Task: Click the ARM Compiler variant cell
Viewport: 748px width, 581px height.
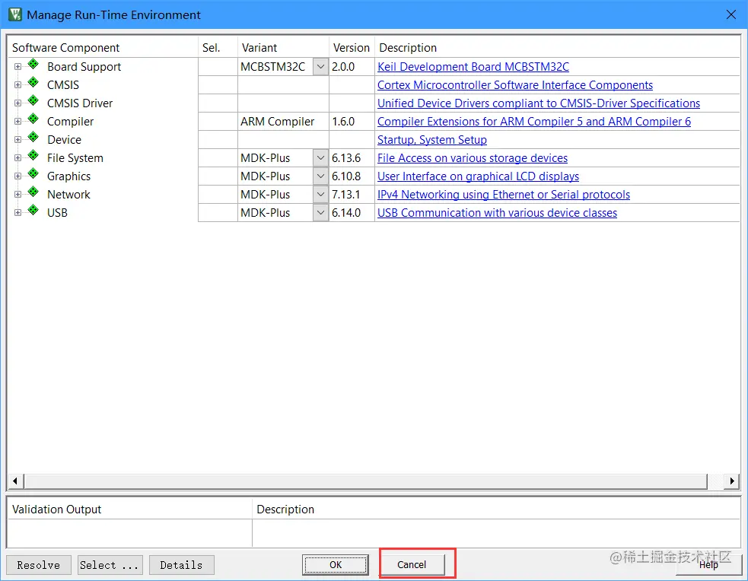Action: point(283,122)
